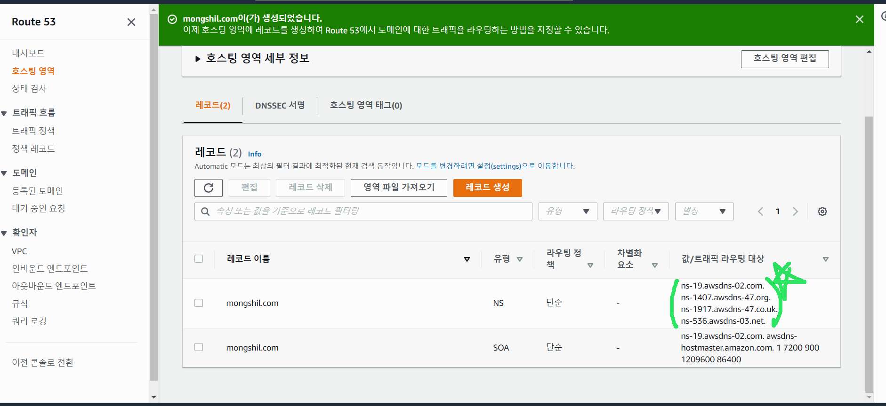
Task: Sort by routing policy column arrow
Action: coord(590,265)
